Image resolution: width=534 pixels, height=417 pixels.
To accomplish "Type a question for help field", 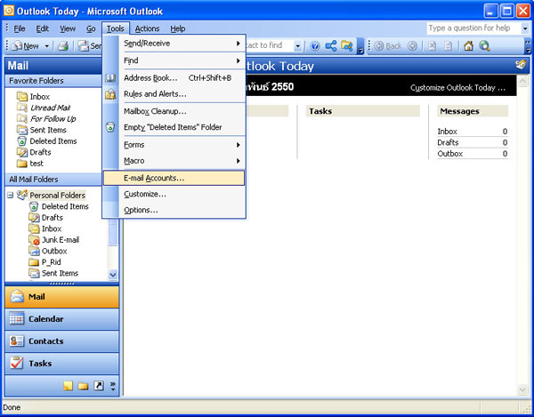I will tap(473, 28).
